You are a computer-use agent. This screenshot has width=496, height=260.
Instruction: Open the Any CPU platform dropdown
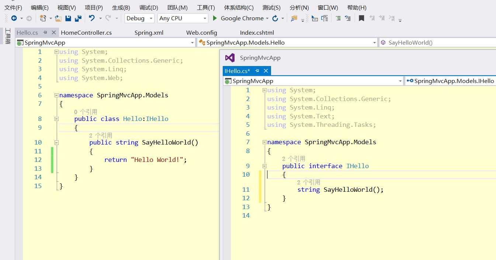183,18
